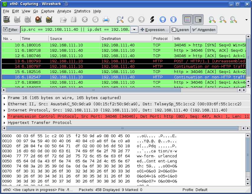This screenshot has height=194, width=252.
Task: Sort by the Destination column header
Action: click(126, 39)
